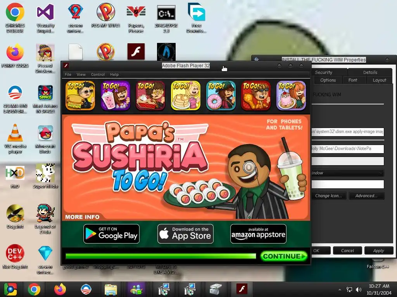Open the Papers, Please desktop icon

tap(136, 18)
